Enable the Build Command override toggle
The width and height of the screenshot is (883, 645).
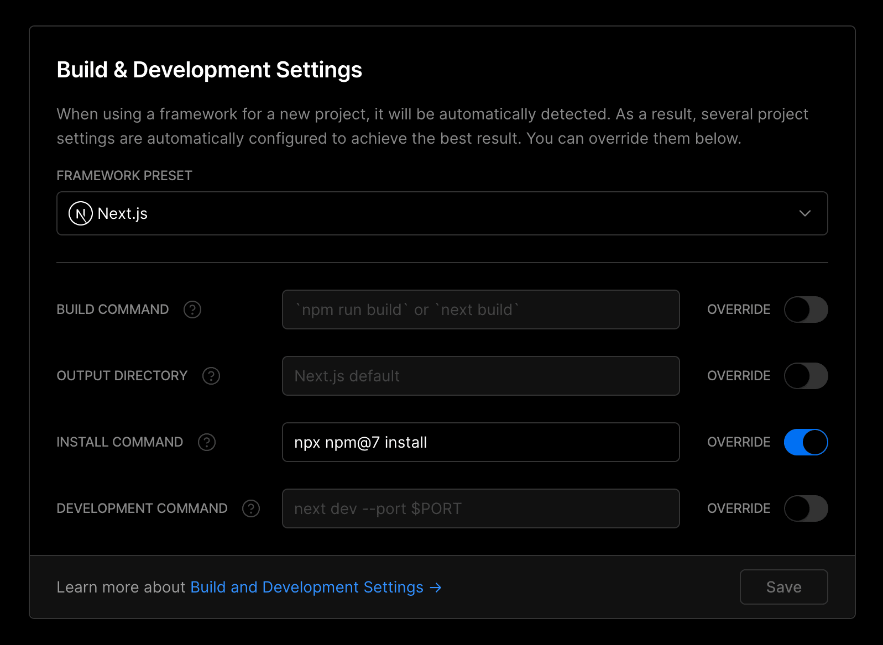[x=806, y=310]
